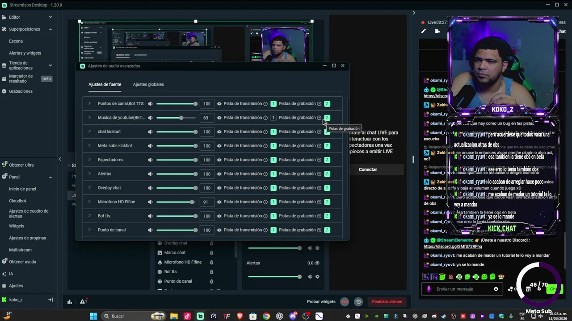572x321 pixels.
Task: Open Alertas y widgets in sidebar
Action: pos(25,53)
